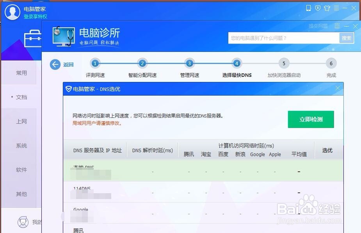Open the clinic window's hamburger menu
This screenshot has width=361, height=233.
click(x=336, y=26)
